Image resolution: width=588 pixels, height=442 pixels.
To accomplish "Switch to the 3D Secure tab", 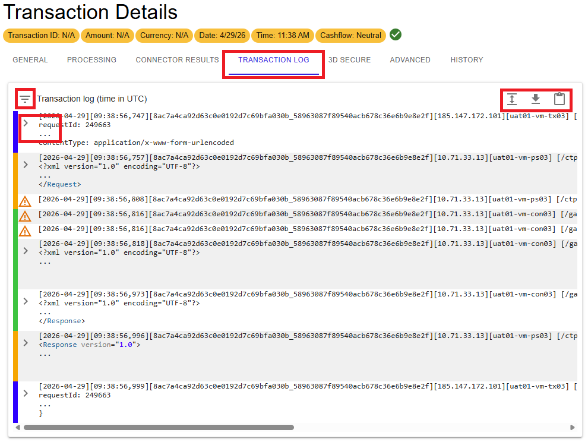I will tap(349, 60).
